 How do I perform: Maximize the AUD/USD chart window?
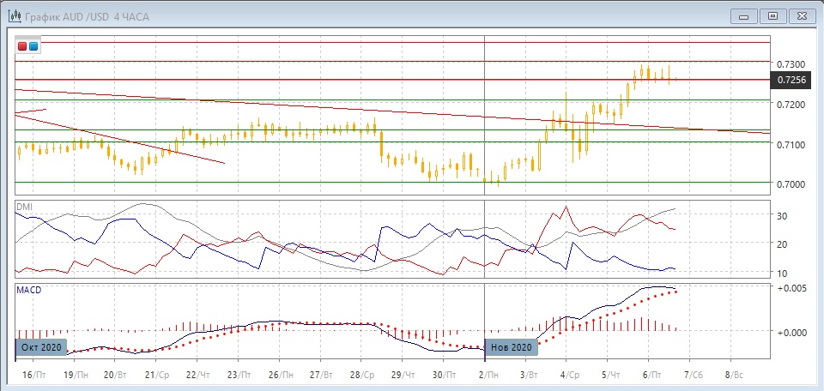point(772,15)
